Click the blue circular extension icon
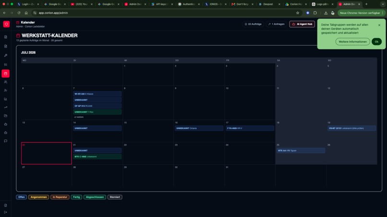This screenshot has height=217, width=387. (x=308, y=13)
